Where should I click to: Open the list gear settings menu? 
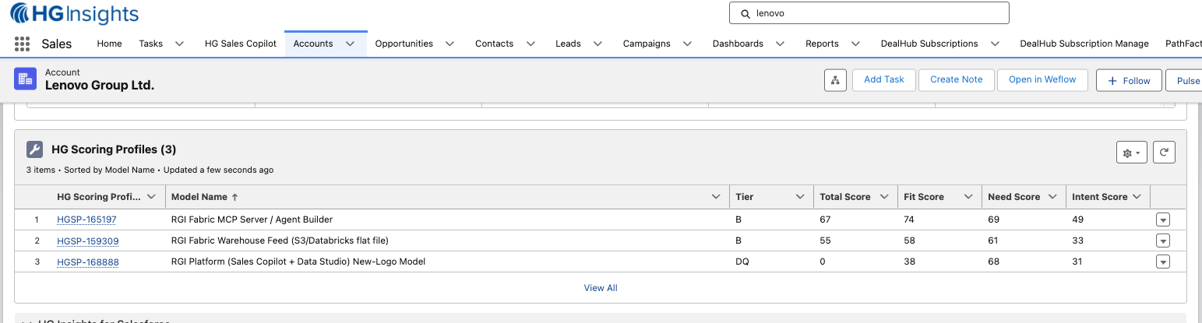pyautogui.click(x=1132, y=153)
